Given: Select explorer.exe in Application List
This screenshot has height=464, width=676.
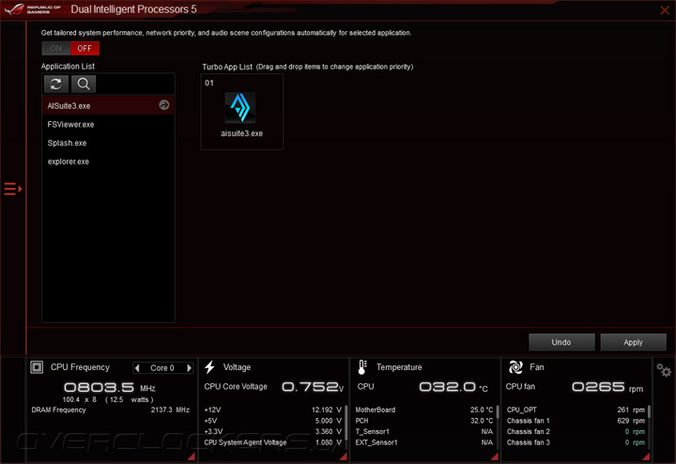Looking at the screenshot, I should pyautogui.click(x=108, y=162).
